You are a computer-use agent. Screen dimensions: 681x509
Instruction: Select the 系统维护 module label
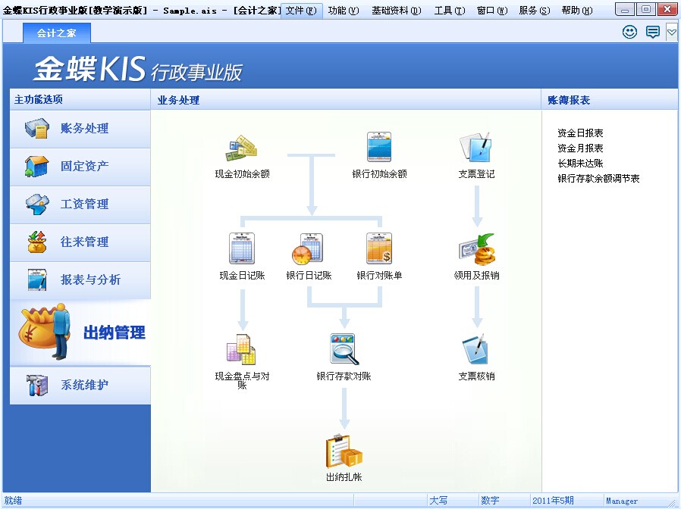click(85, 385)
